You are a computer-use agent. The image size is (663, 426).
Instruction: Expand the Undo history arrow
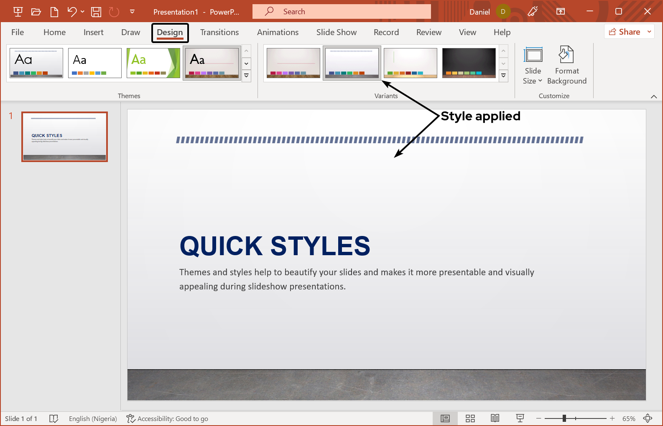point(82,12)
